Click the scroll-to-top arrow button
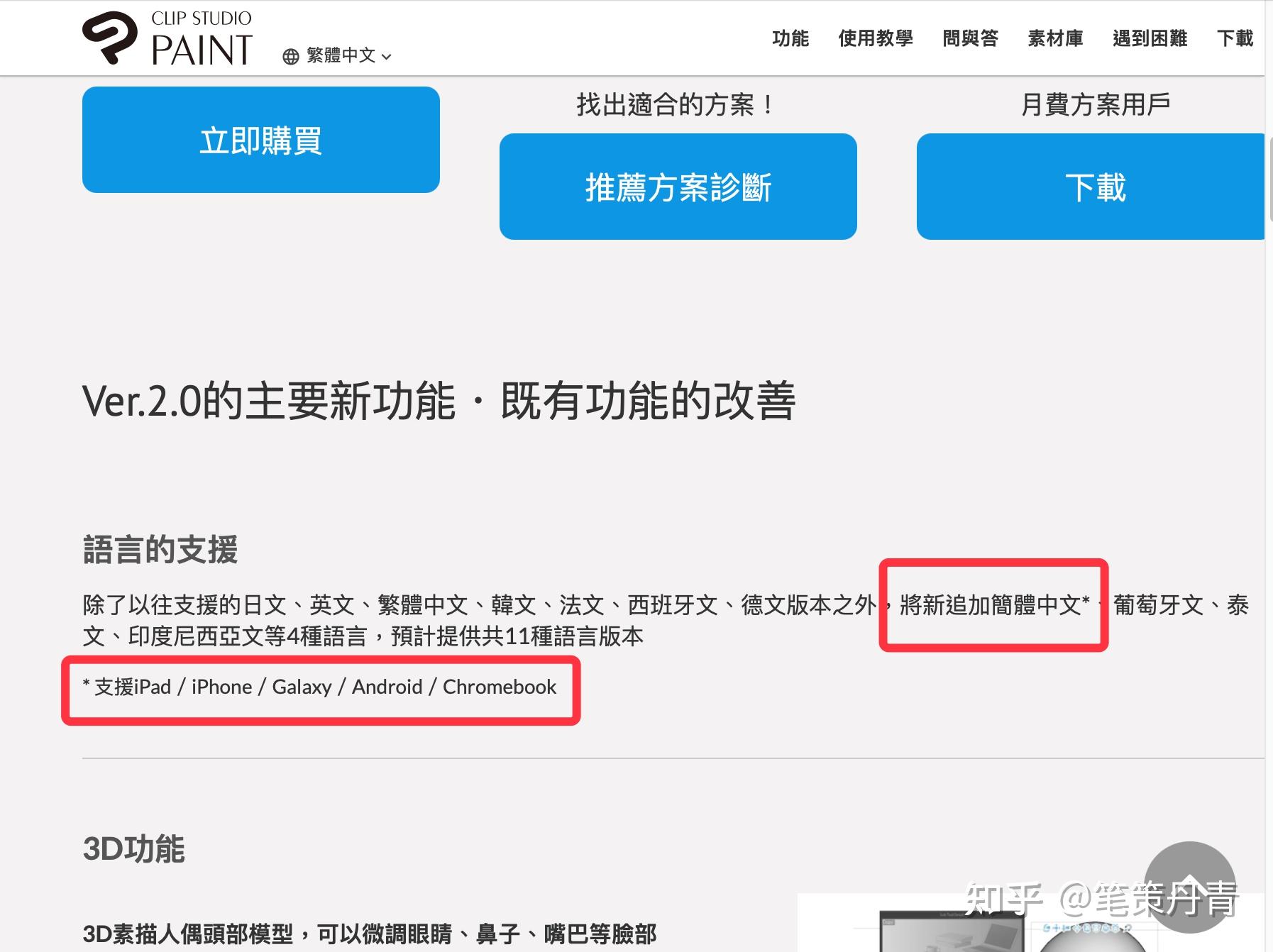 click(1190, 887)
